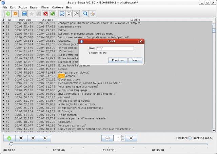
Task: Sort by the ID column header
Action: tap(9, 20)
